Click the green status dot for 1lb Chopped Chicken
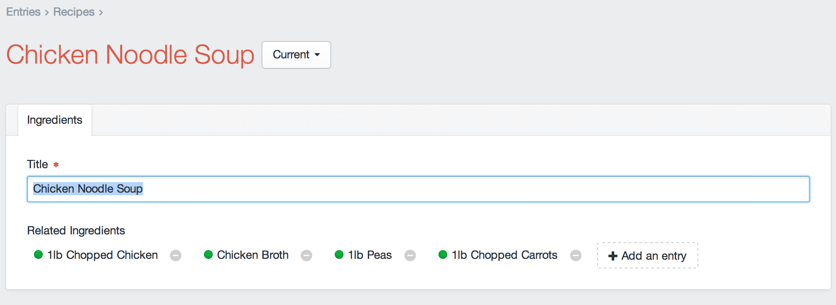This screenshot has height=305, width=836. click(x=38, y=254)
